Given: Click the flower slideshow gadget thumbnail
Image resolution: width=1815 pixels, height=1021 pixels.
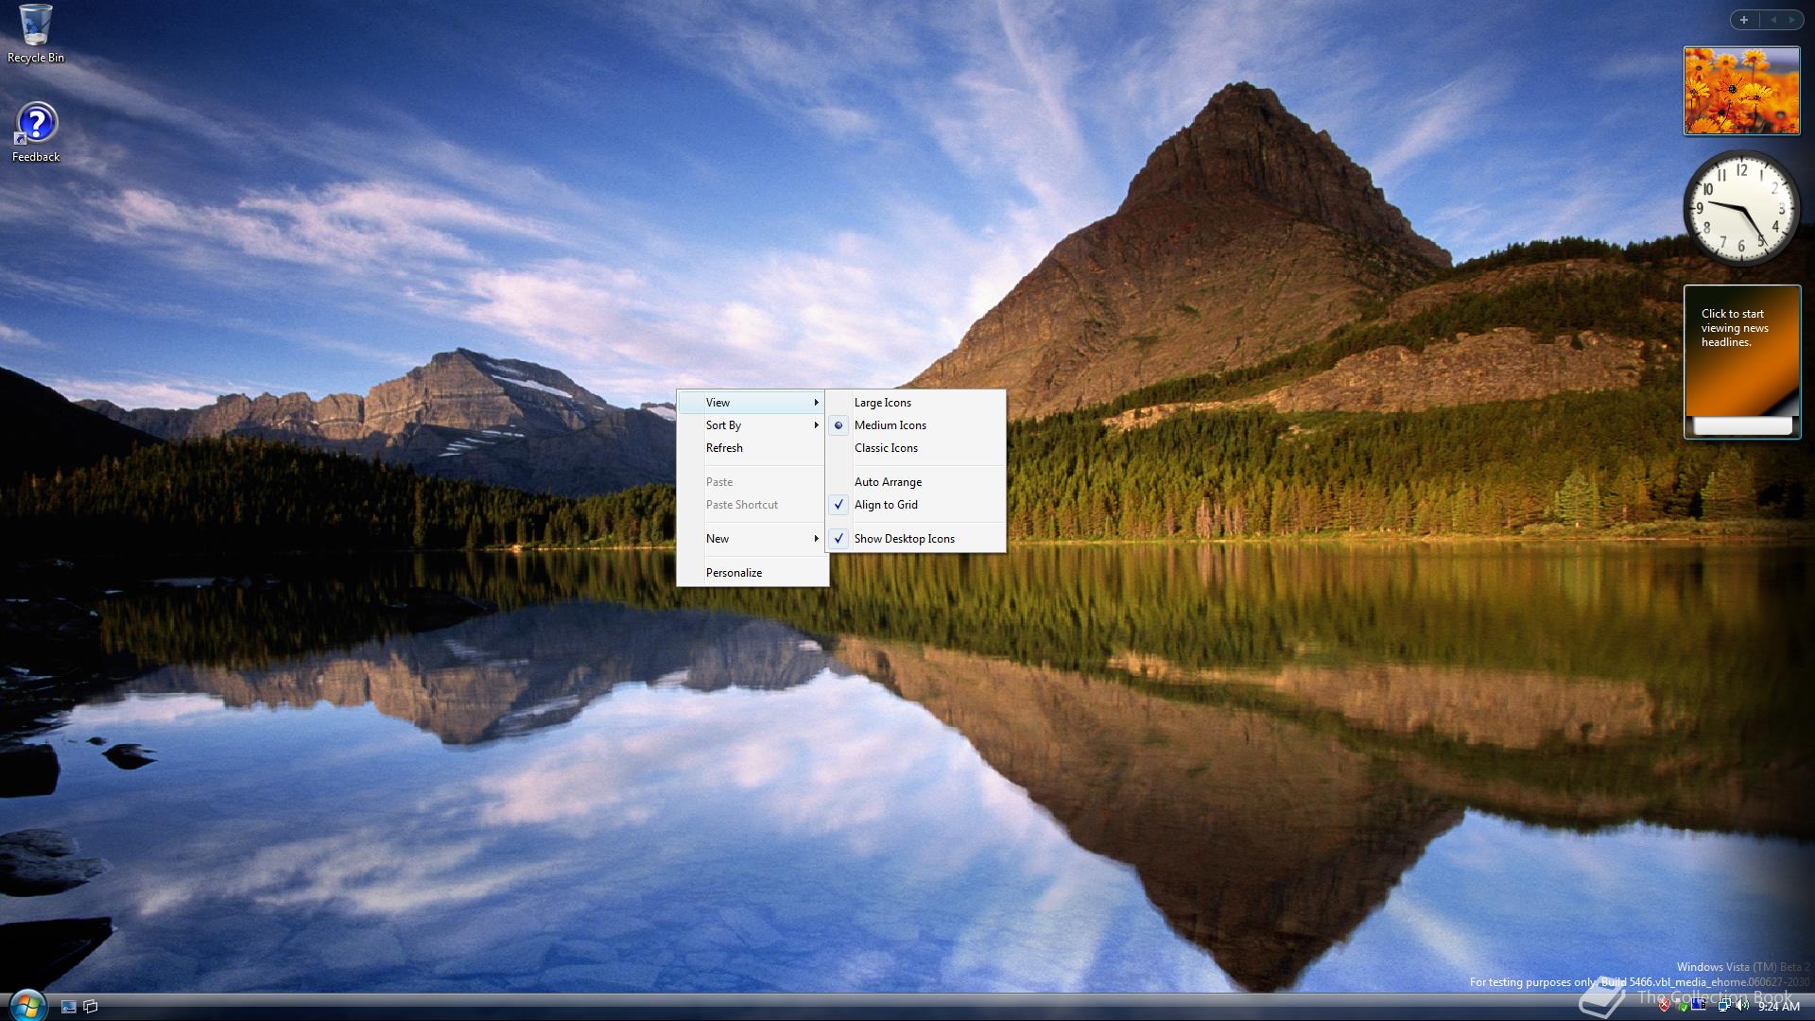Looking at the screenshot, I should coord(1741,91).
